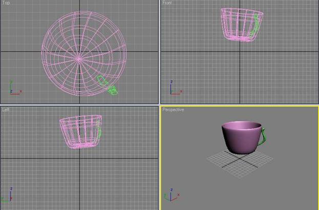Select the pink cup wireframe in Left viewport

click(x=78, y=132)
